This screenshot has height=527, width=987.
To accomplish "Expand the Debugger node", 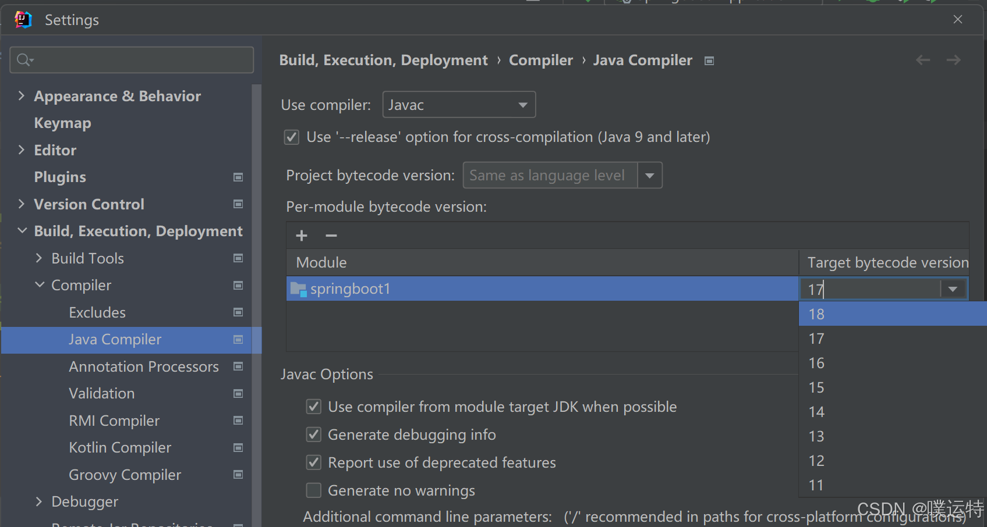I will (x=39, y=501).
